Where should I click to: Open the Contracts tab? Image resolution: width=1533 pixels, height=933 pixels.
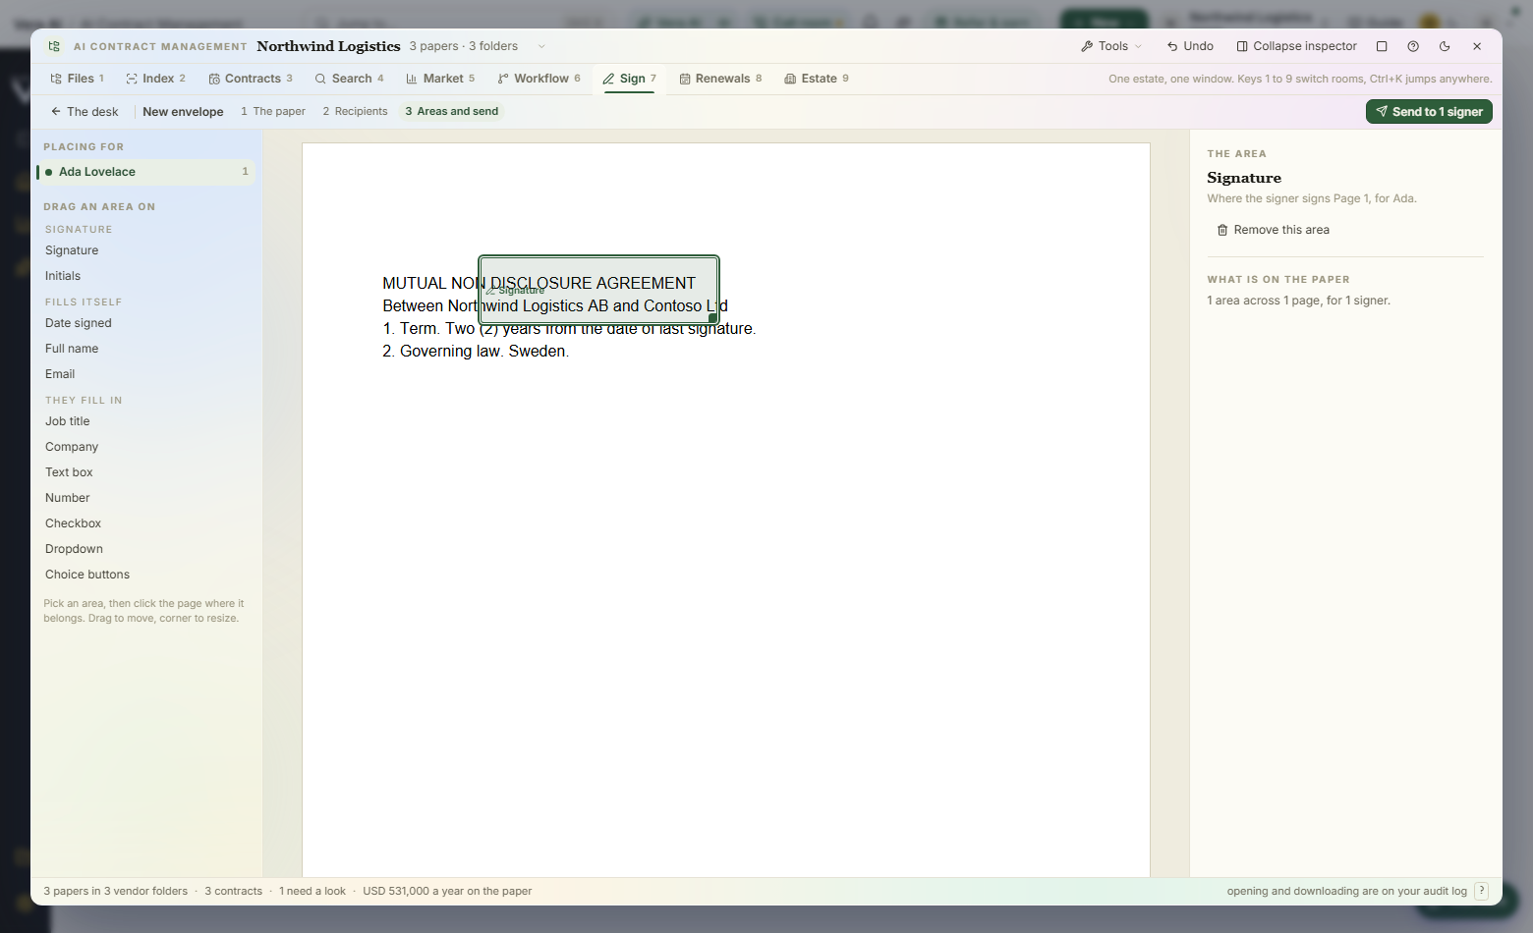tap(251, 79)
